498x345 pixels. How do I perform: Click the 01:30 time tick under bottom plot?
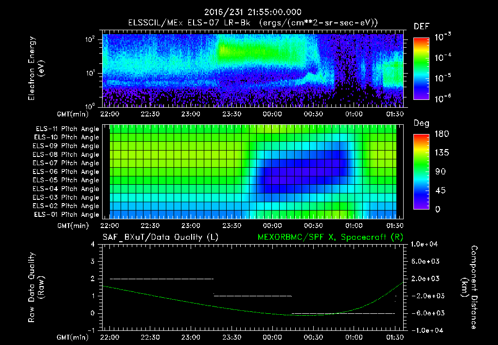tap(395, 337)
